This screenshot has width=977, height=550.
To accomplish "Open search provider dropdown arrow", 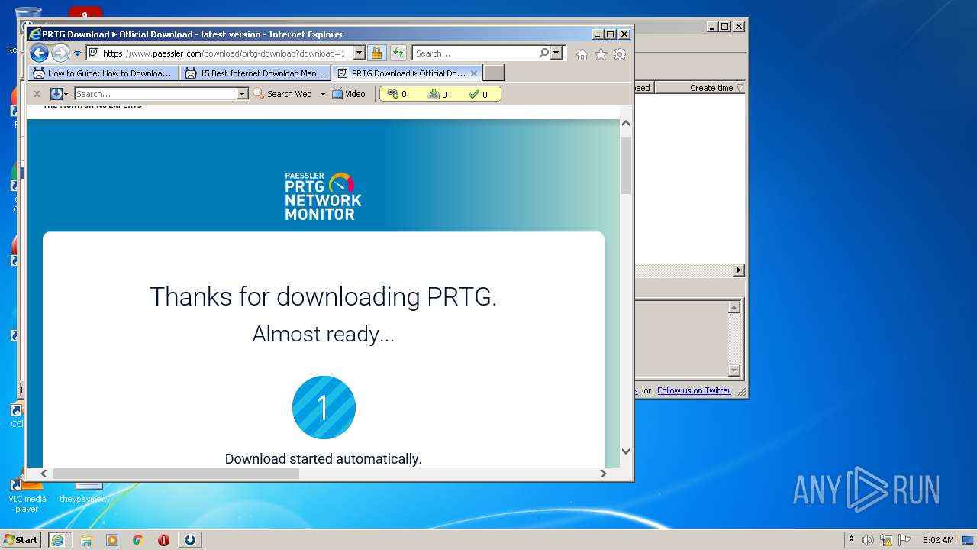I will (556, 53).
